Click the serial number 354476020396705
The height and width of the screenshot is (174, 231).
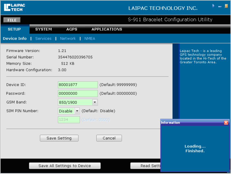coord(75,57)
